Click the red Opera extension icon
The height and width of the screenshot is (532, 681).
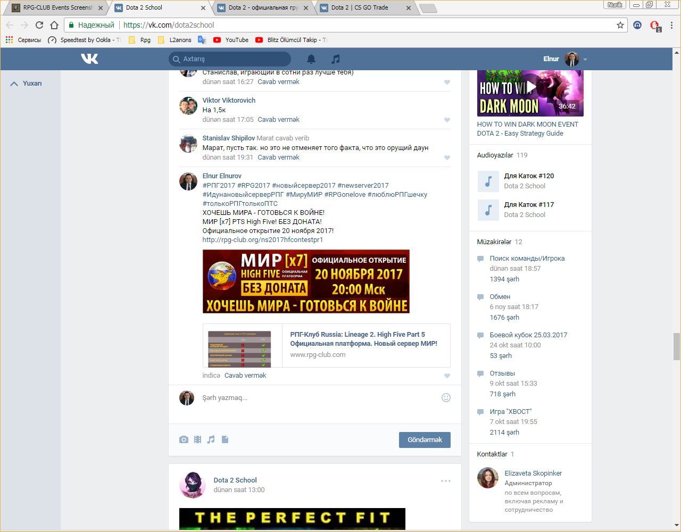(x=655, y=25)
